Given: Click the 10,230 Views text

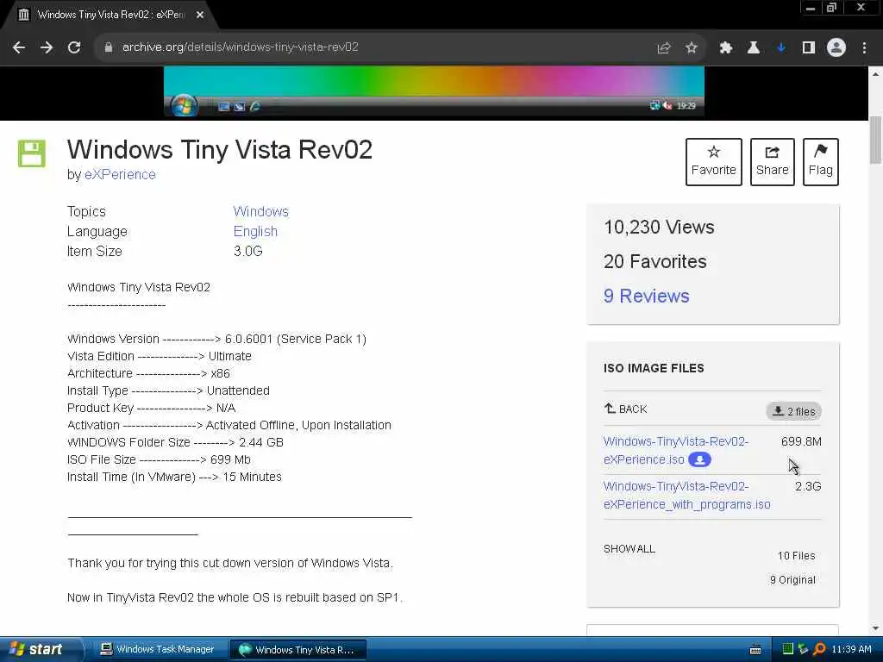Looking at the screenshot, I should (x=659, y=228).
